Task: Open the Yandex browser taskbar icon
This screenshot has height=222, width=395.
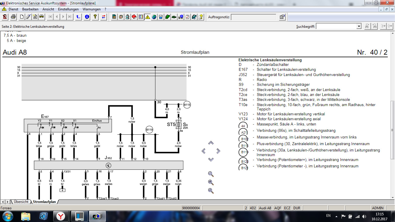Action: [61, 216]
